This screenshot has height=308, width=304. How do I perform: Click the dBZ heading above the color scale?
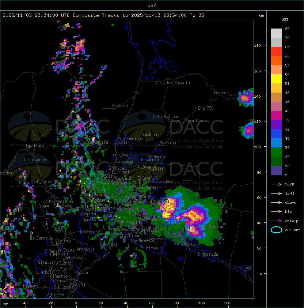click(x=285, y=20)
